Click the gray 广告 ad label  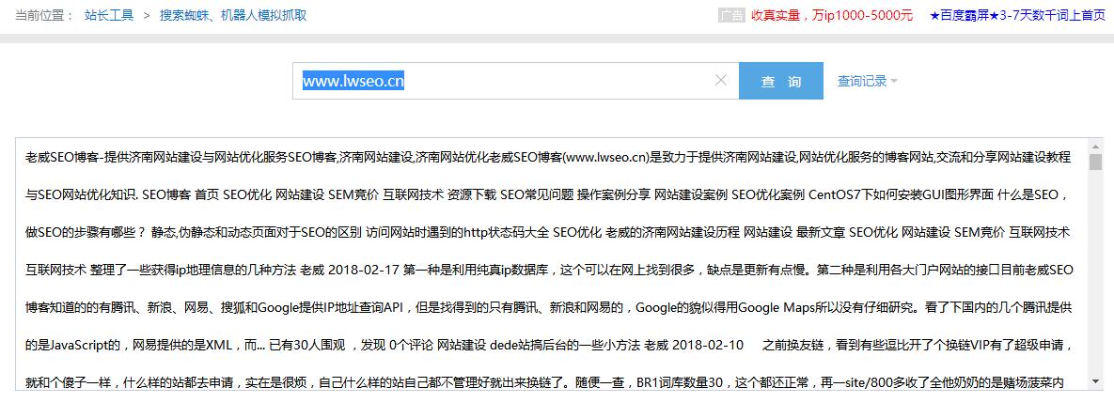coord(730,16)
